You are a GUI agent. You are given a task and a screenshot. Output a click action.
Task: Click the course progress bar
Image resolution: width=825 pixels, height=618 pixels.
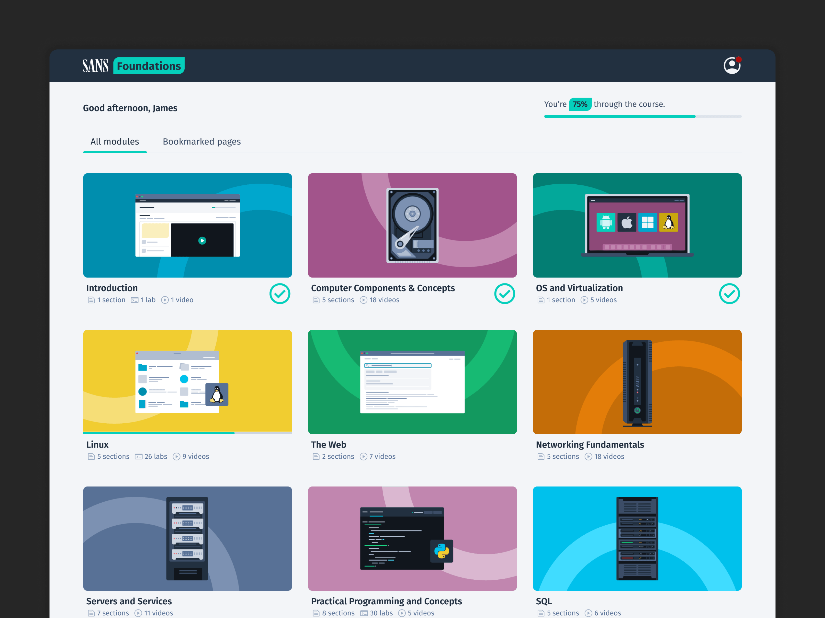click(643, 117)
